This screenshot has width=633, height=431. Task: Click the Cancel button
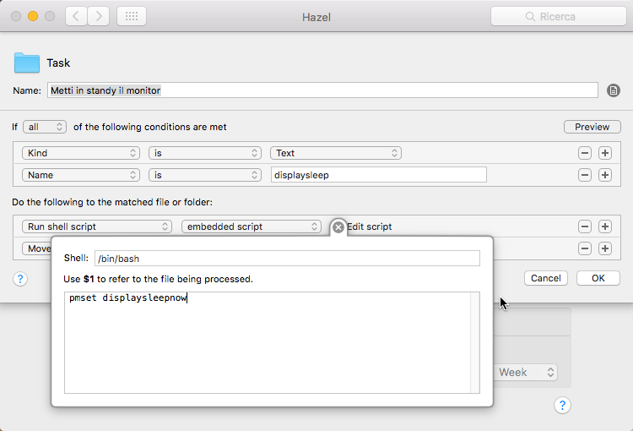546,278
